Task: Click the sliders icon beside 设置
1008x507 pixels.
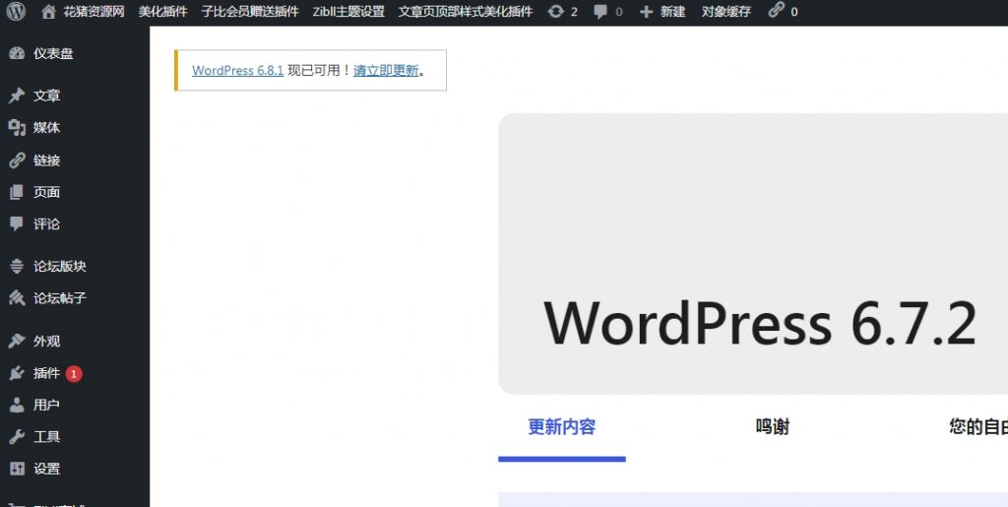Action: (x=17, y=469)
